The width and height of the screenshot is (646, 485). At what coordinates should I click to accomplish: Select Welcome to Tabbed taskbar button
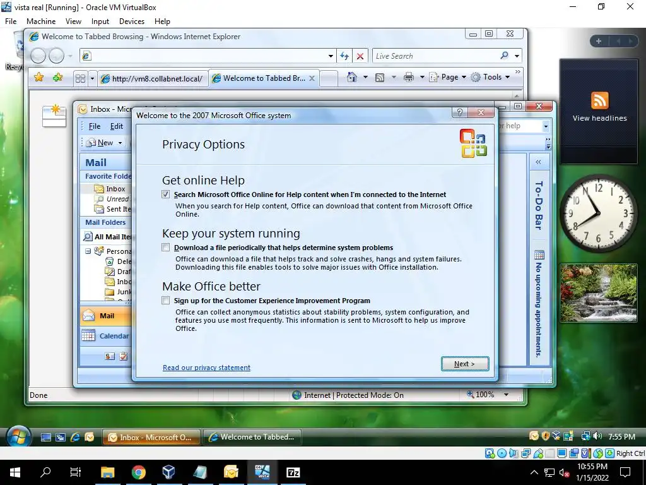tap(252, 437)
